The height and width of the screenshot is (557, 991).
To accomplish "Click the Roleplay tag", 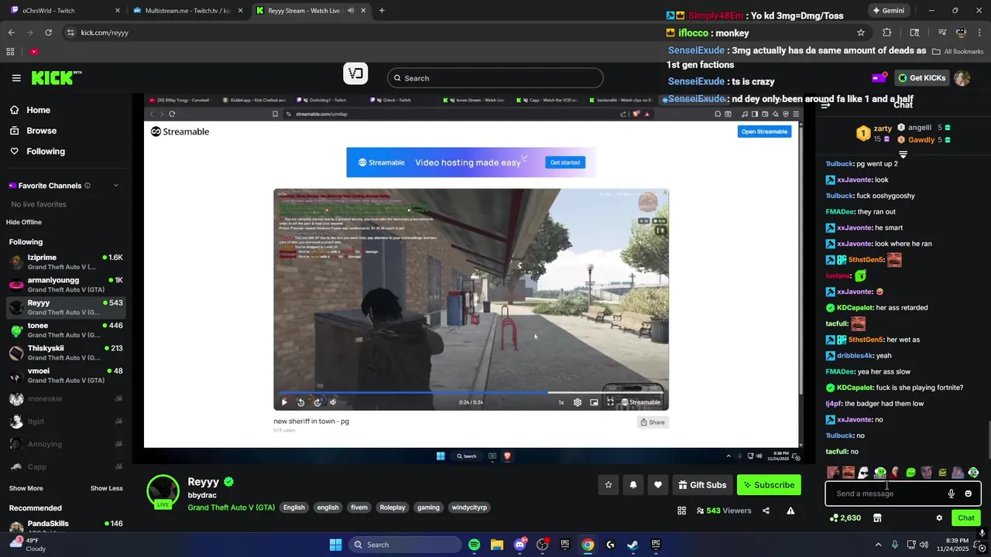I will tap(393, 507).
